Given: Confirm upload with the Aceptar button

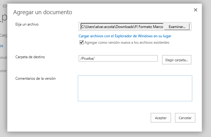Looking at the screenshot, I should tap(161, 118).
